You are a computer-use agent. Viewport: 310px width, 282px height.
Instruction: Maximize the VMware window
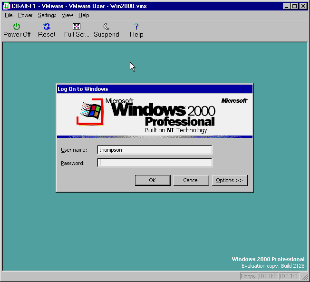(x=295, y=6)
